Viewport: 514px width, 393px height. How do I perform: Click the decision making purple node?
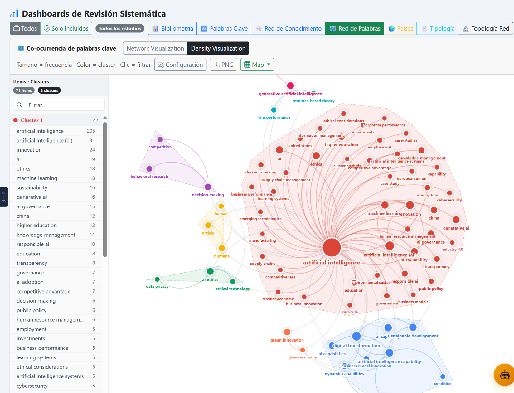pyautogui.click(x=208, y=187)
